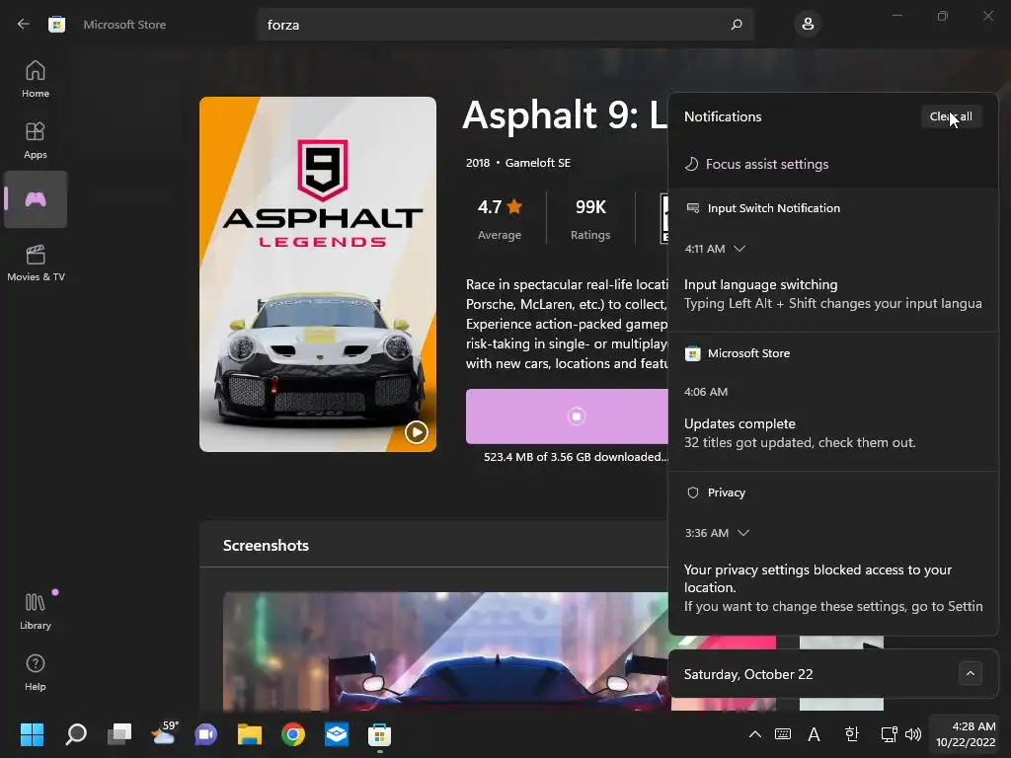Click the 2018 release year text

[478, 163]
